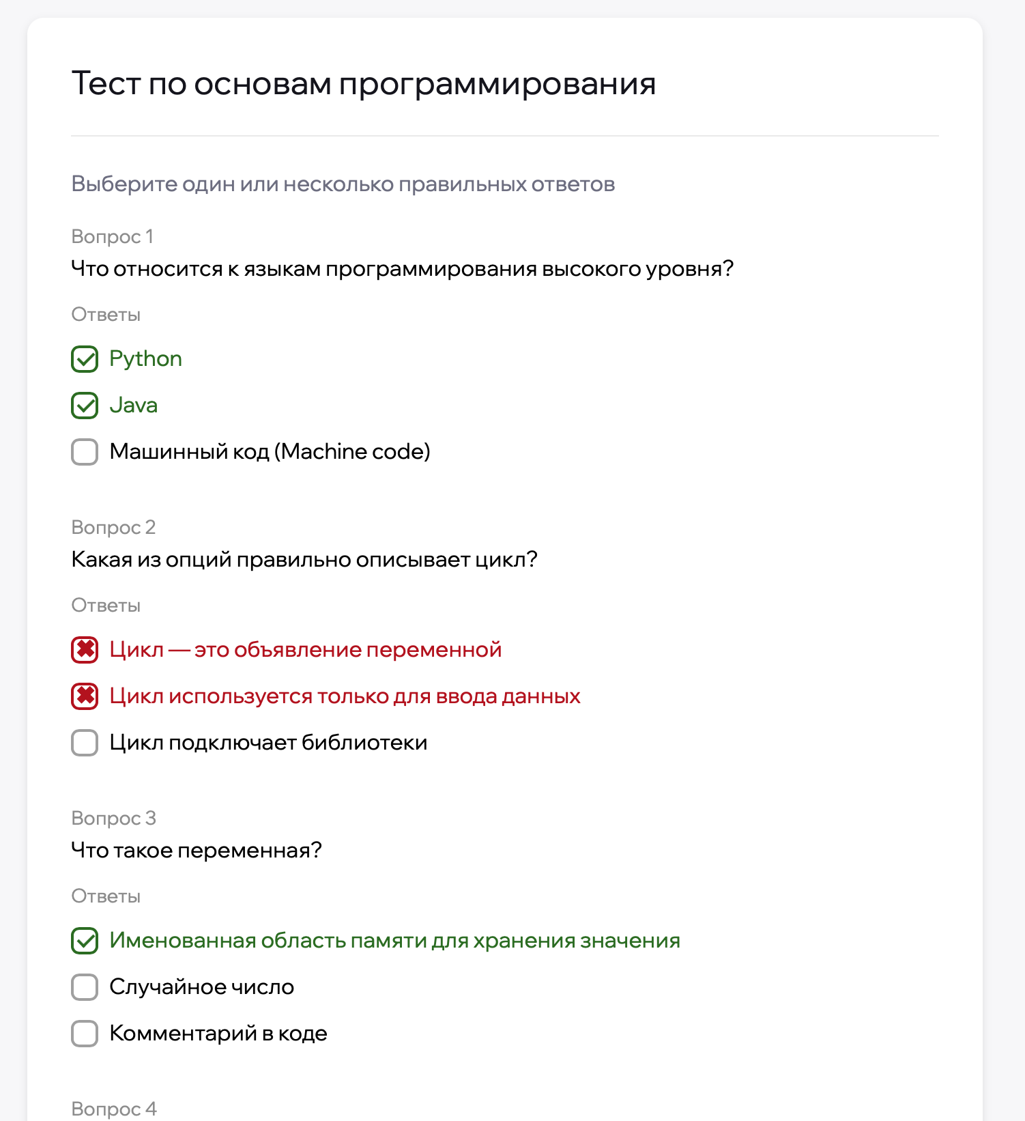Click the green checkmark next to Java
Image resolution: width=1025 pixels, height=1121 pixels.
[84, 406]
